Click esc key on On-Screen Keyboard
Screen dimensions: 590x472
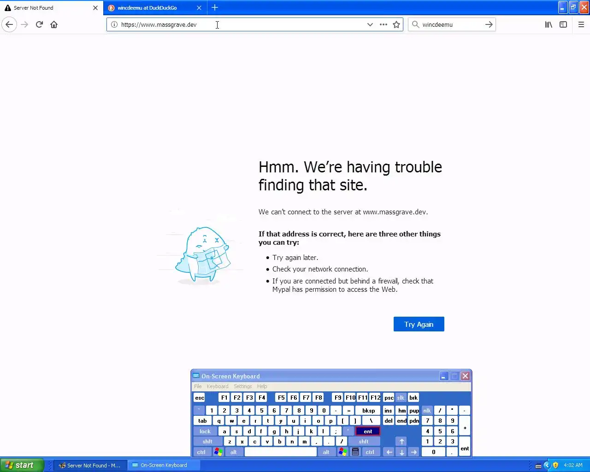[200, 397]
